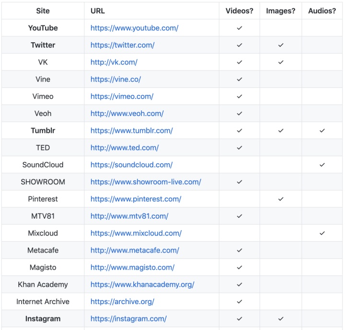Click the SoundCloud Audios checkmark

coord(322,165)
